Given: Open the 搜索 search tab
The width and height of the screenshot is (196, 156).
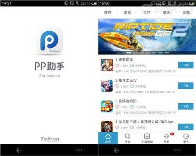Looking at the screenshot, I should pos(127,138).
